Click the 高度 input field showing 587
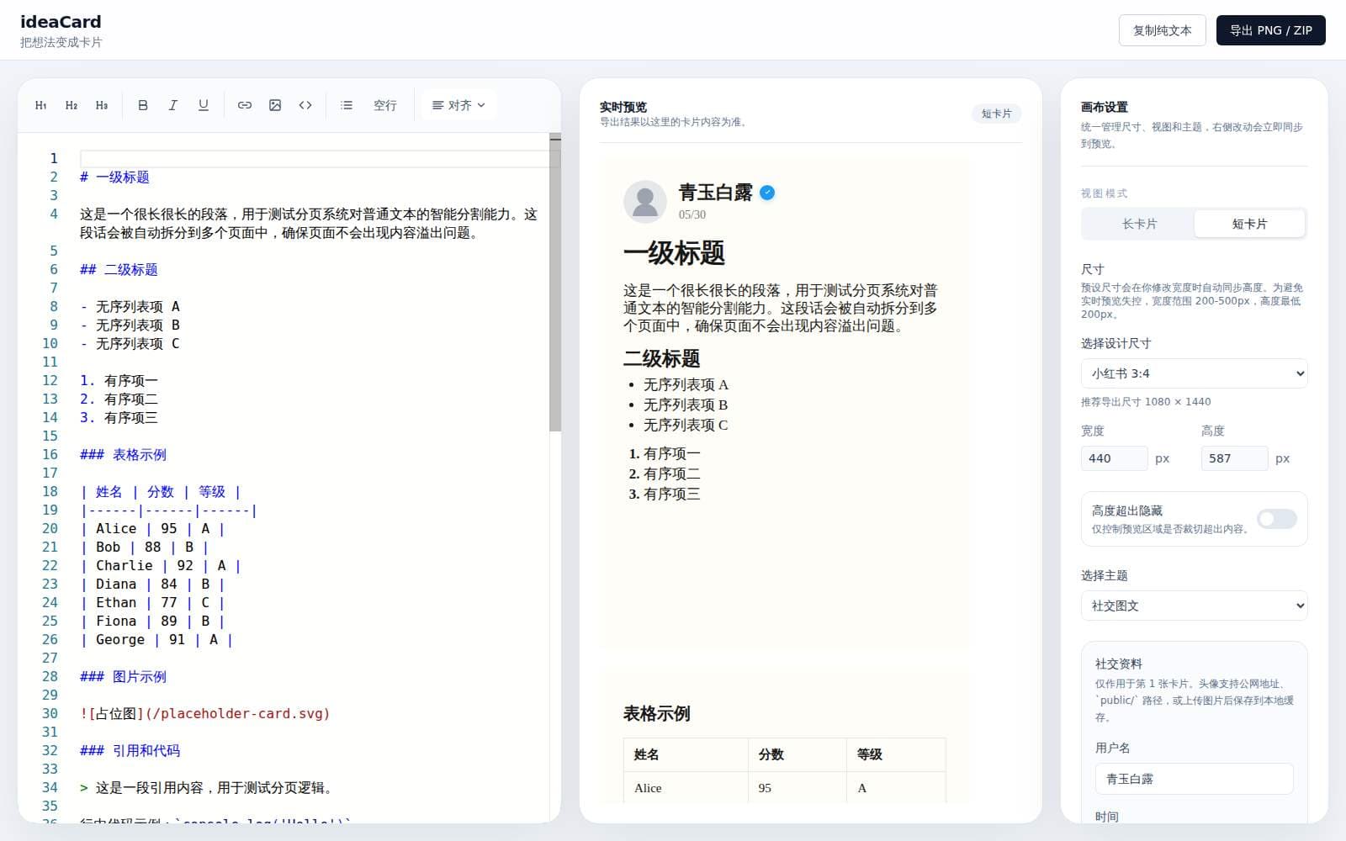1346x841 pixels. [x=1234, y=458]
